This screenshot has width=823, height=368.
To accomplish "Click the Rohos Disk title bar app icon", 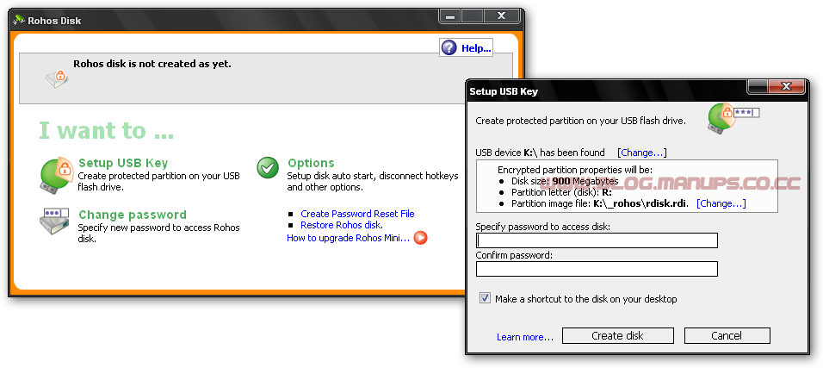I will pos(19,21).
